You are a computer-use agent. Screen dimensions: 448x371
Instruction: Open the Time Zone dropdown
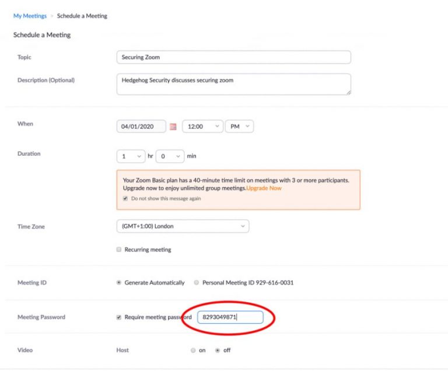[183, 226]
